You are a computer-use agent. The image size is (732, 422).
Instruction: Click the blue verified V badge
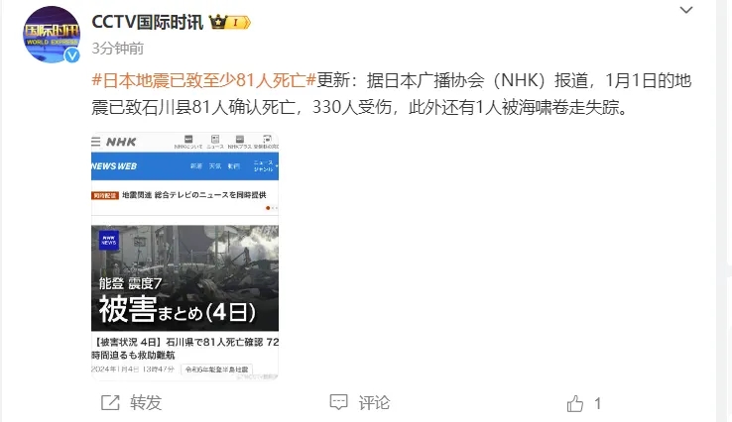pos(71,55)
